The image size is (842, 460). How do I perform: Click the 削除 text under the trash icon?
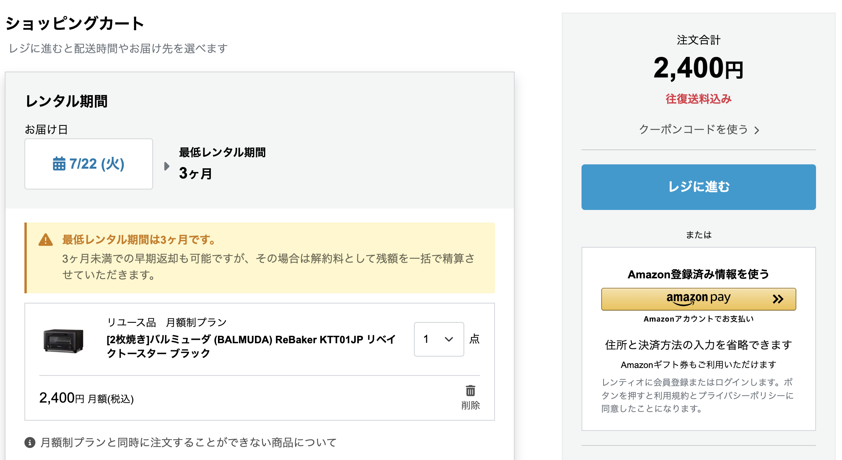coord(470,405)
